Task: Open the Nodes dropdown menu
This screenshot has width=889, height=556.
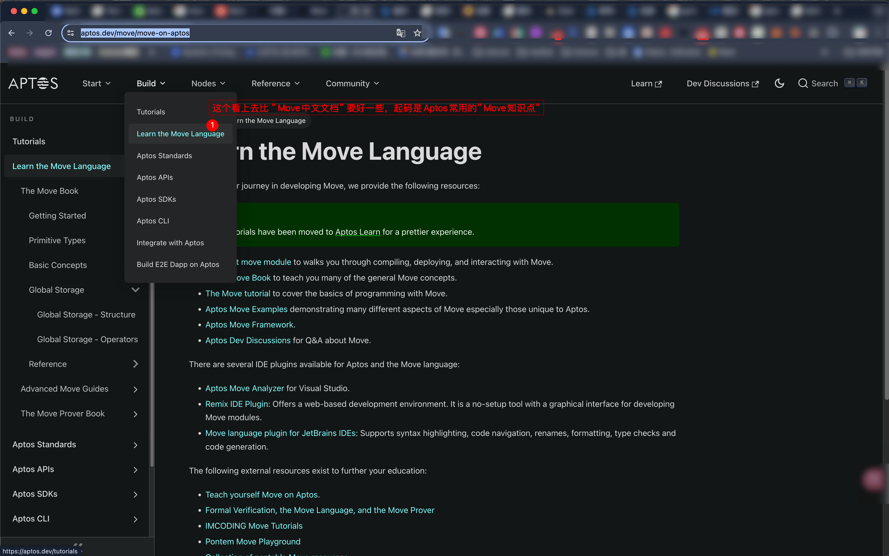Action: (208, 83)
